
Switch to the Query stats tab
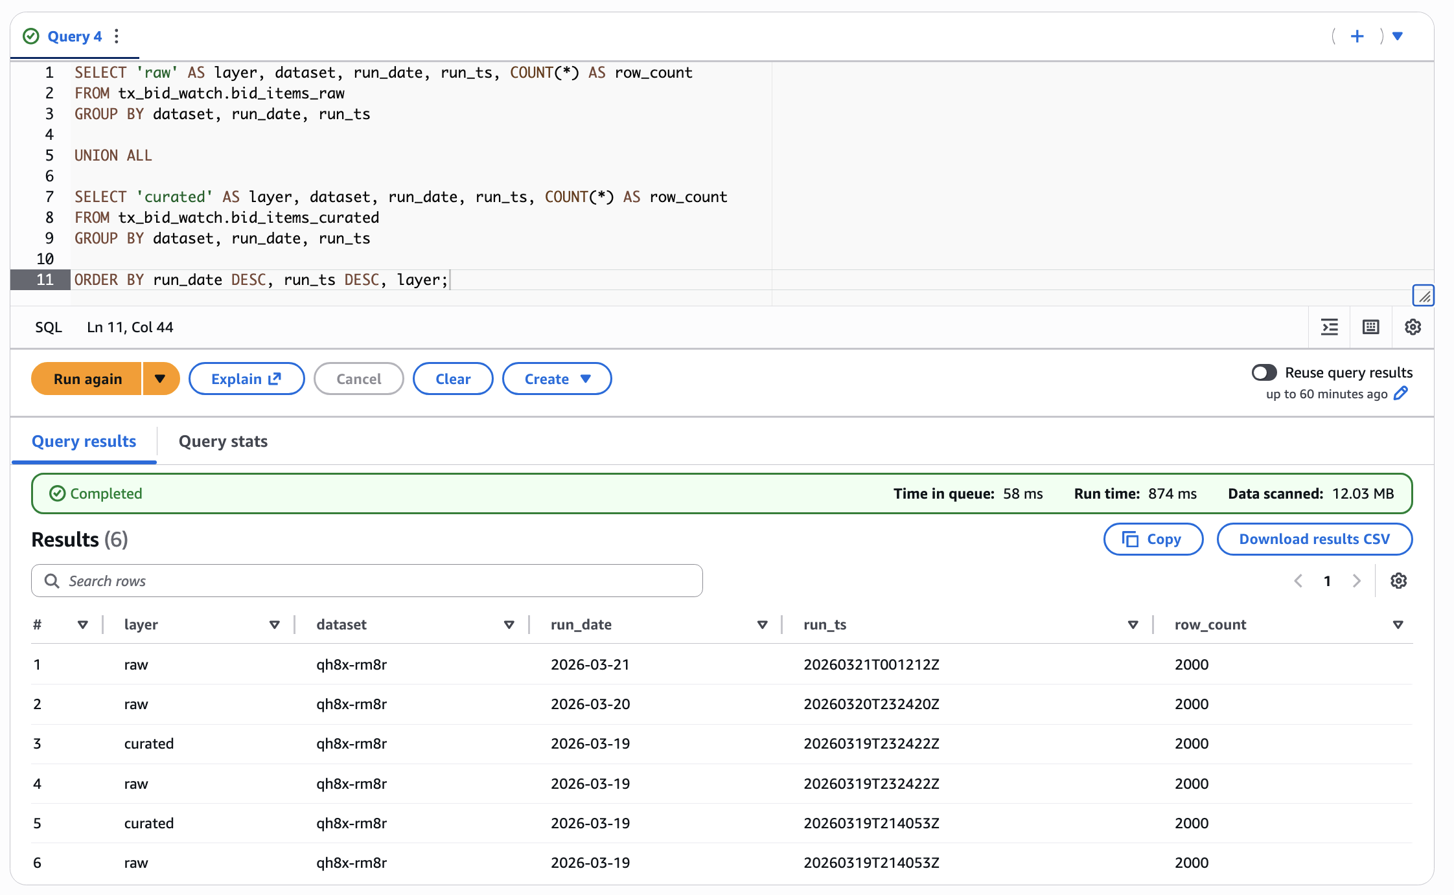[x=223, y=441]
